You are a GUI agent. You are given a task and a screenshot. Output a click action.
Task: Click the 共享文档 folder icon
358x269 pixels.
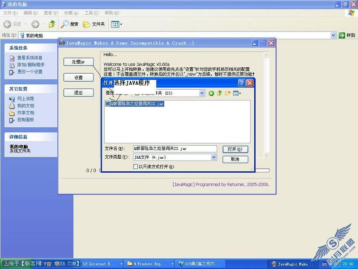coord(12,113)
